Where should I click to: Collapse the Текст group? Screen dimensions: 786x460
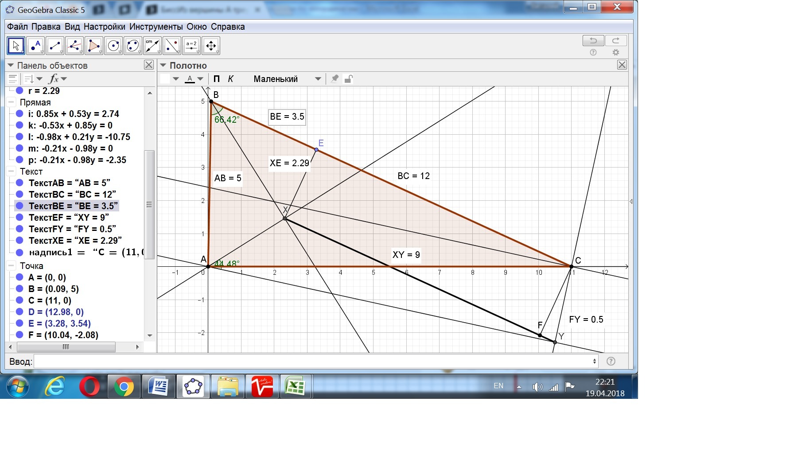[x=12, y=172]
